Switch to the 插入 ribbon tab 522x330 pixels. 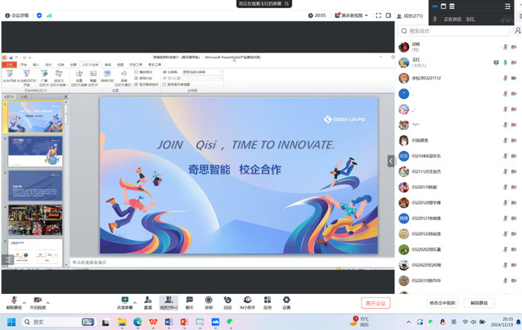[36, 65]
